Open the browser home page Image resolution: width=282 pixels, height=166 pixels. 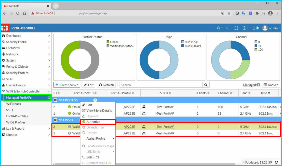25,13
